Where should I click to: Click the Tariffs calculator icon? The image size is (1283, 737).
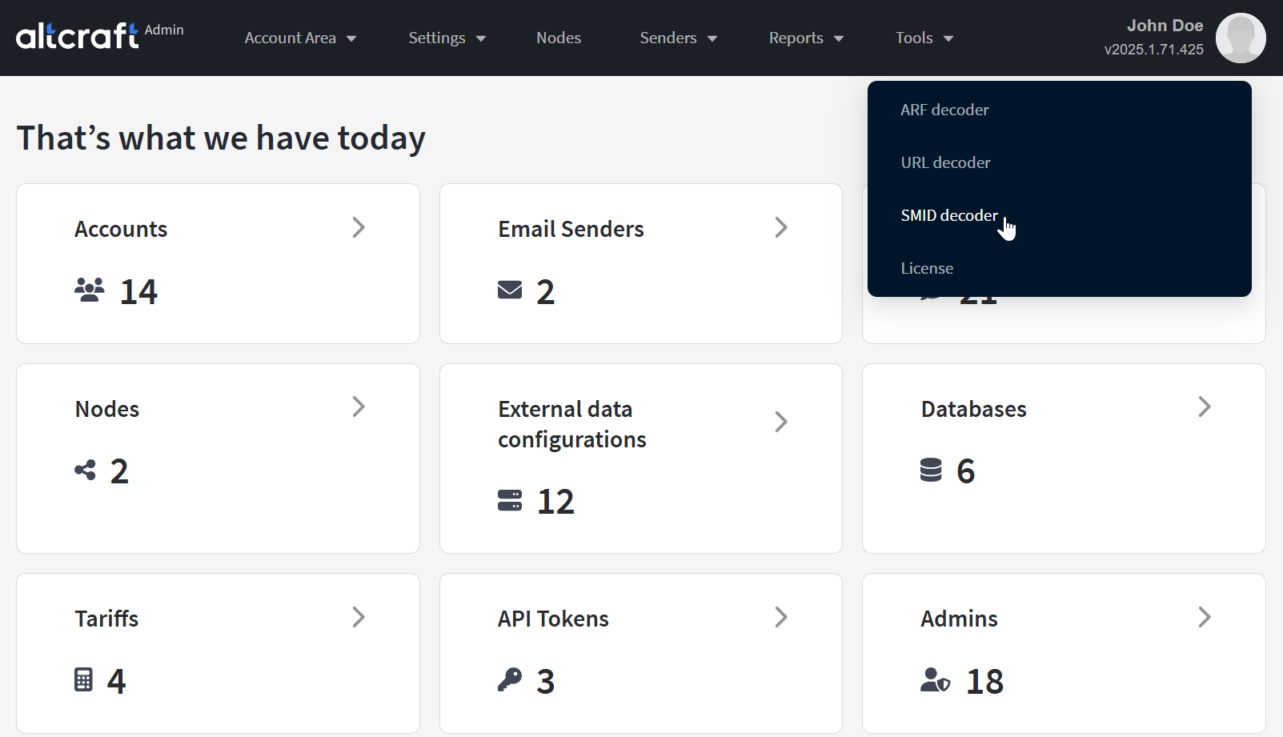[83, 679]
